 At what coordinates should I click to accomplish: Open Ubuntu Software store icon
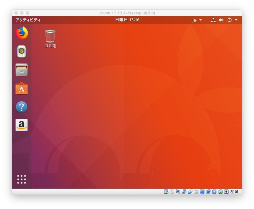22,88
